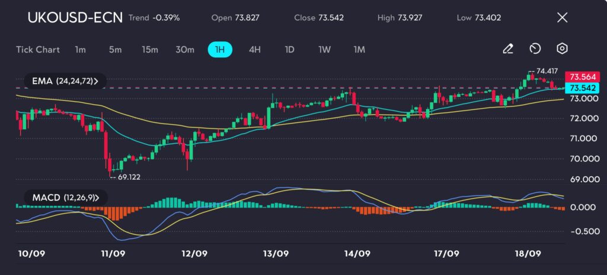Open the drawing pencil tool
The image size is (607, 275).
click(x=507, y=49)
